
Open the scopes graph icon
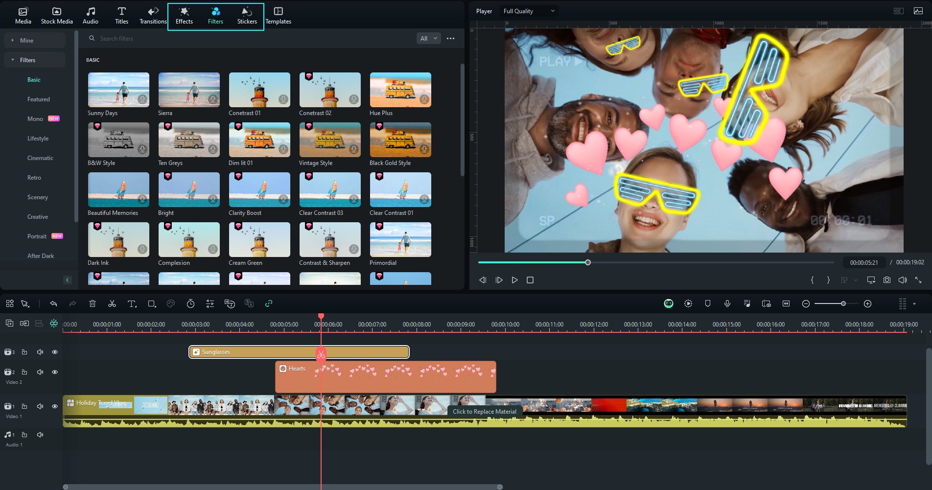tap(918, 11)
